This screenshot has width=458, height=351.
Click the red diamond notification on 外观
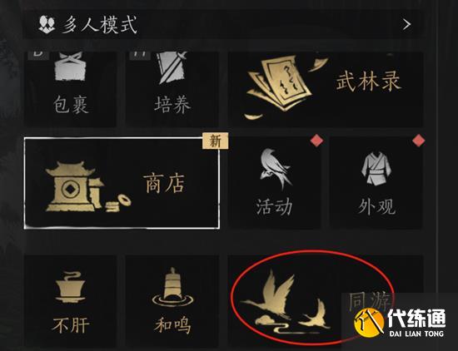[x=419, y=141]
